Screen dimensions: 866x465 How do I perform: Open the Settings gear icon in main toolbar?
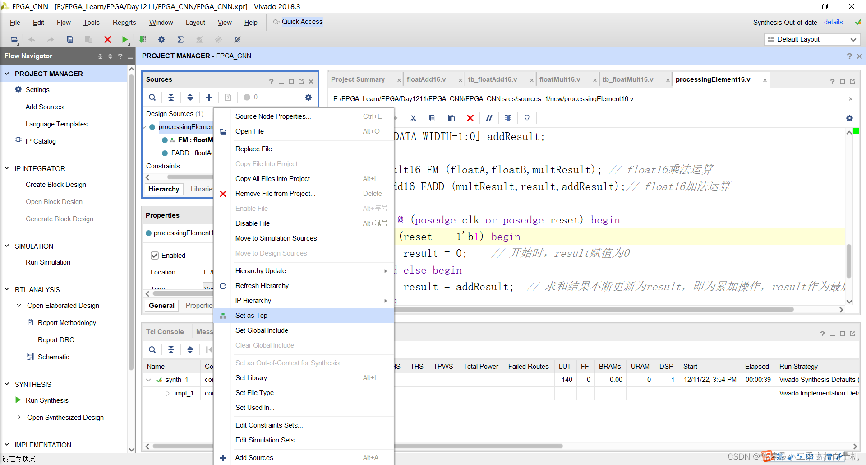(161, 40)
